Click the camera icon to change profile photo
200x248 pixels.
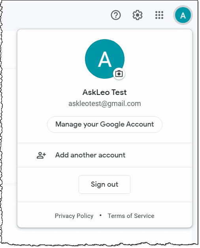[x=119, y=74]
